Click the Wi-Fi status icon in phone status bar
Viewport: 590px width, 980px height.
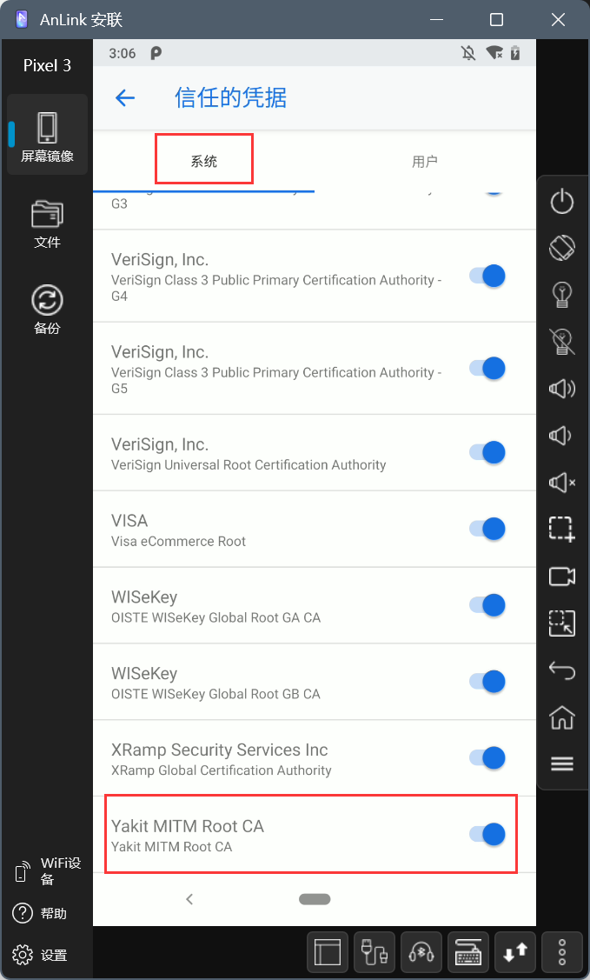point(494,53)
